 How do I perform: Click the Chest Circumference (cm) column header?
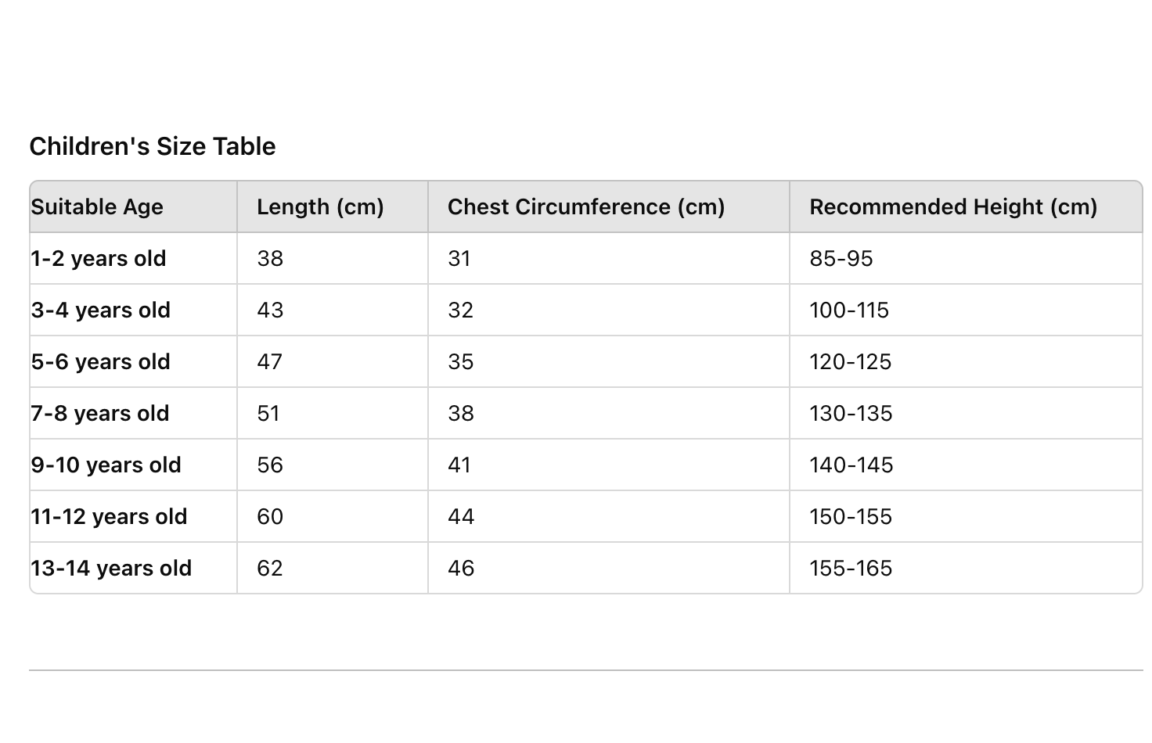coord(609,206)
